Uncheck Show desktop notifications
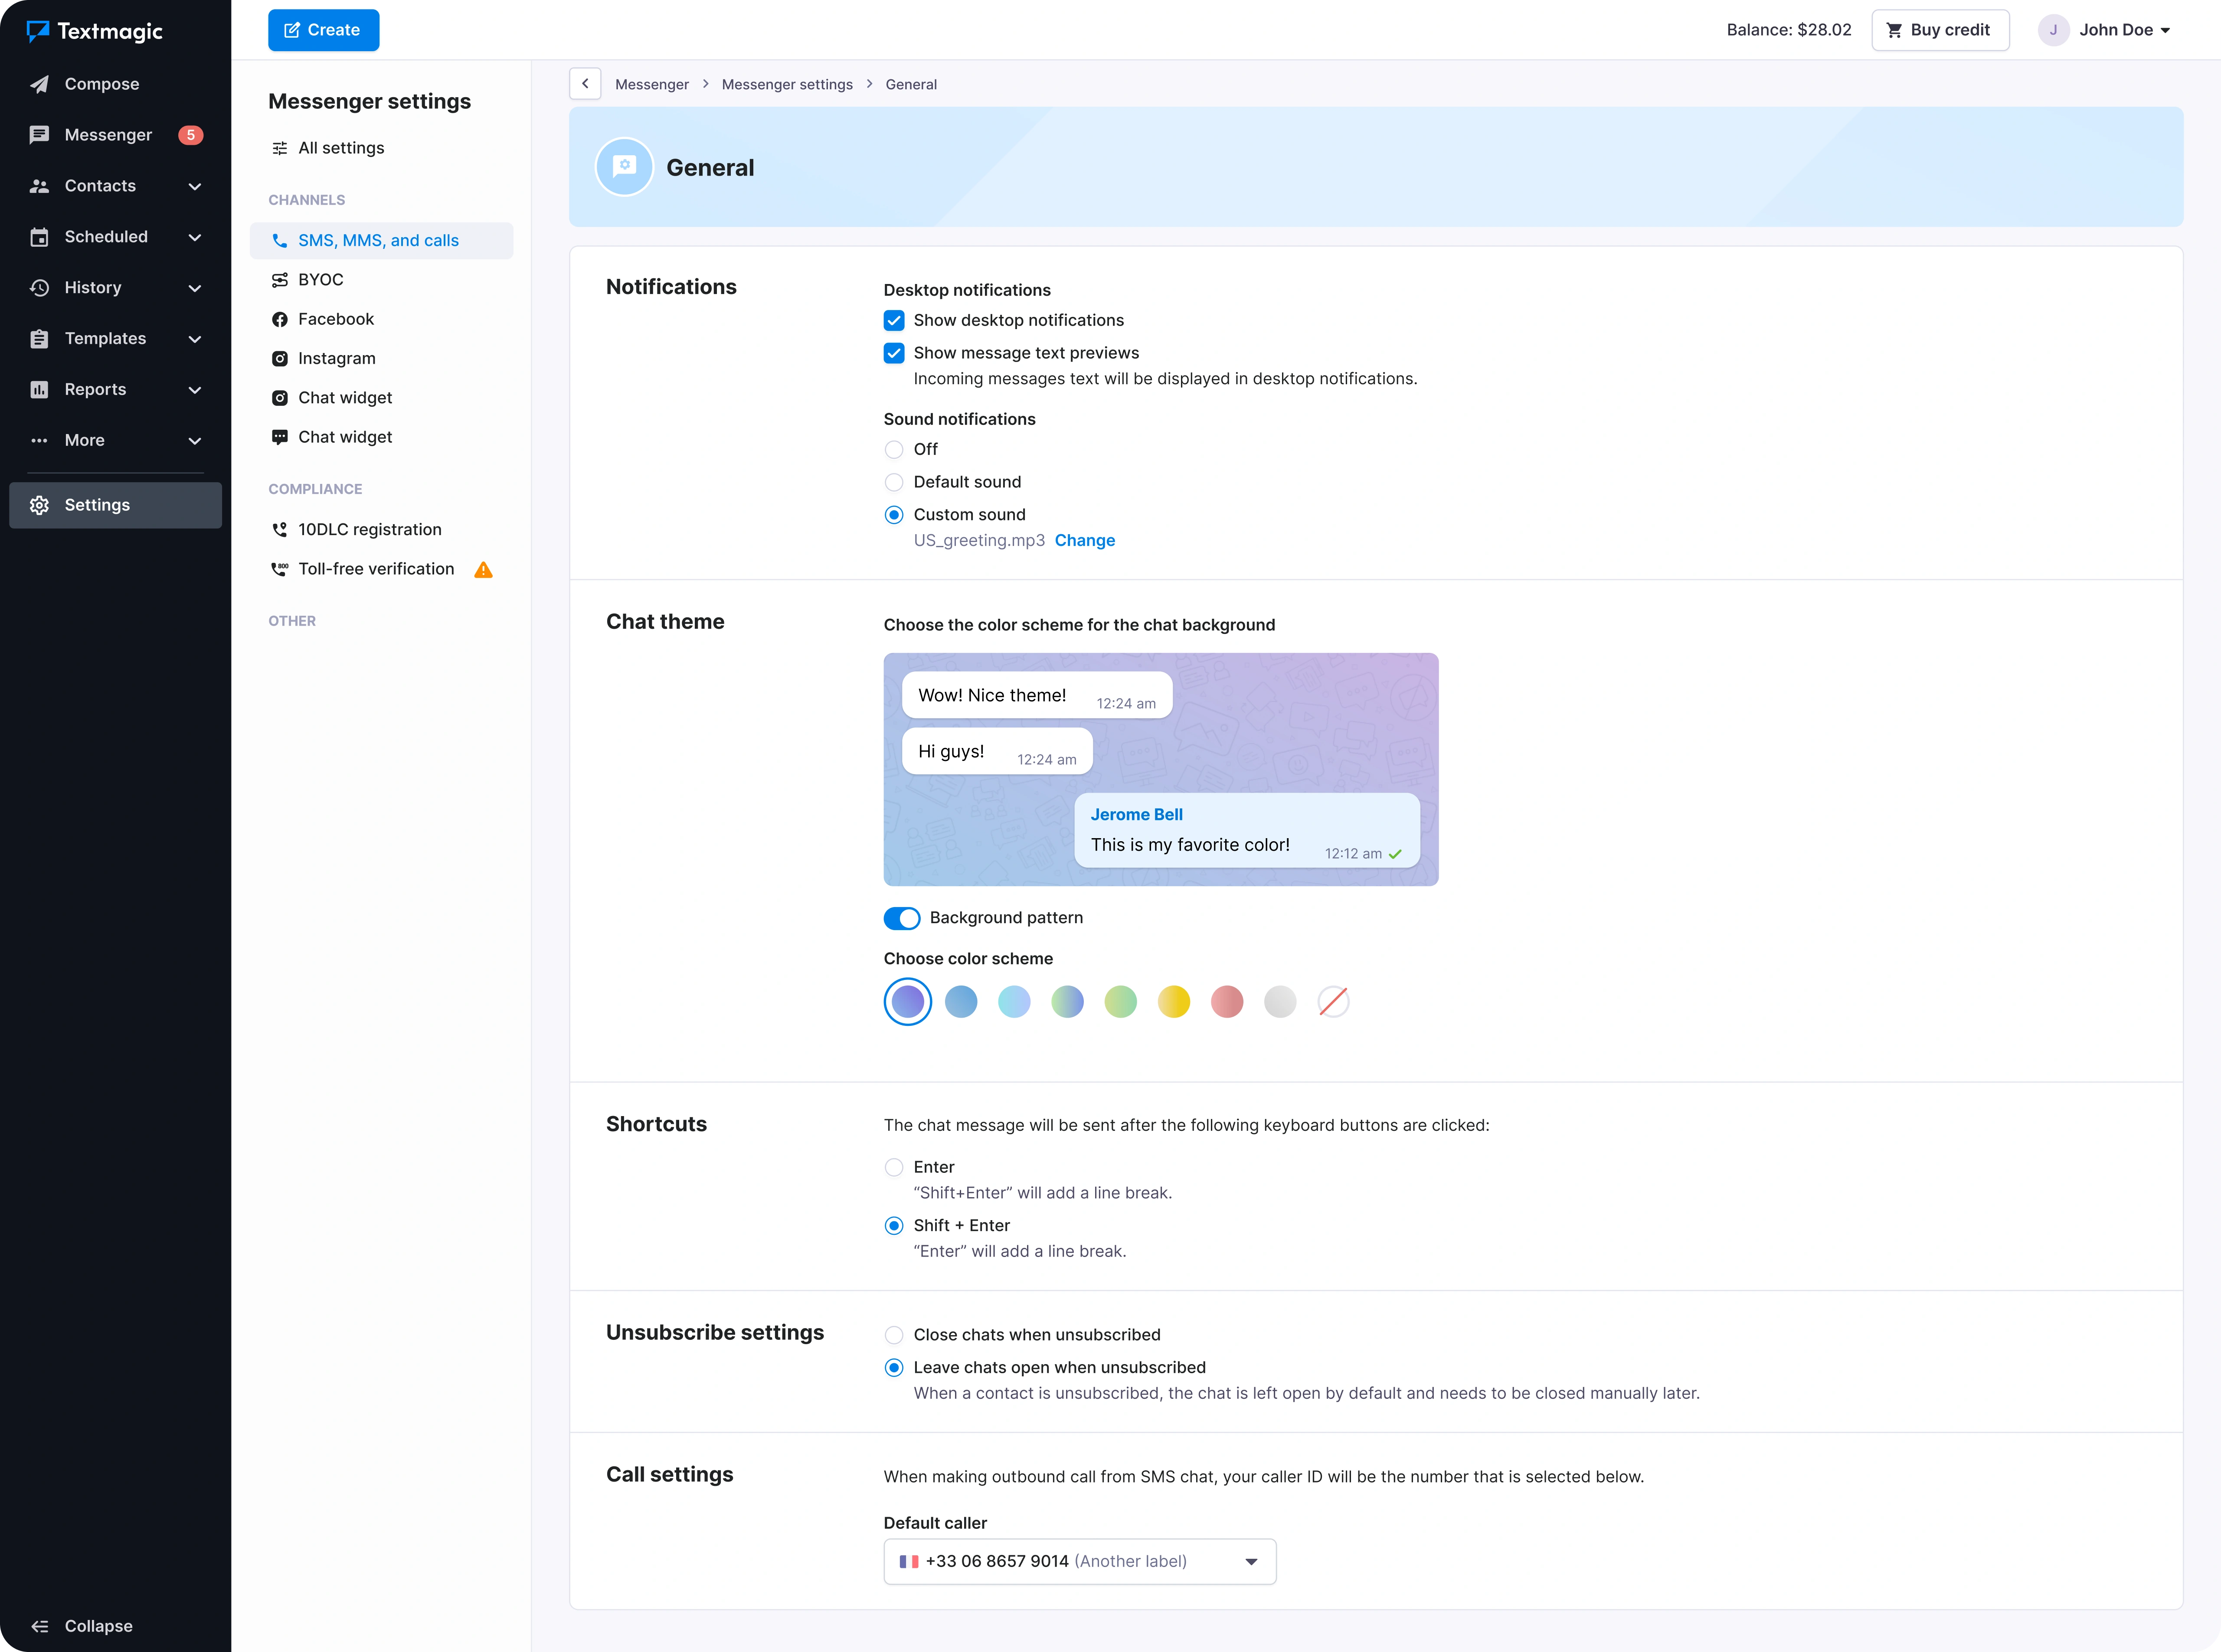 (894, 321)
